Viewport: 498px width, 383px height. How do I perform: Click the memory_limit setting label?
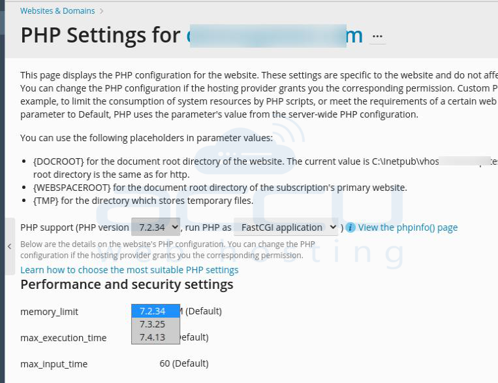pos(49,312)
